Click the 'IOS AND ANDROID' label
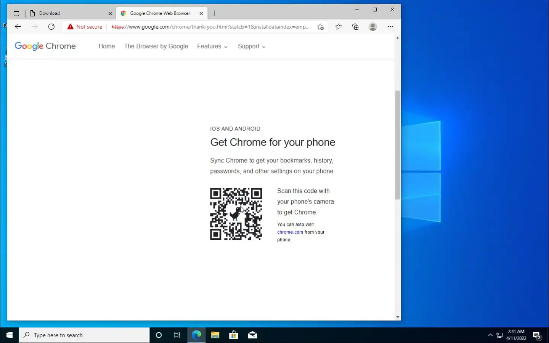Image resolution: width=549 pixels, height=343 pixels. point(235,129)
